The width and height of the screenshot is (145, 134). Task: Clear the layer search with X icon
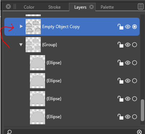coord(139,132)
